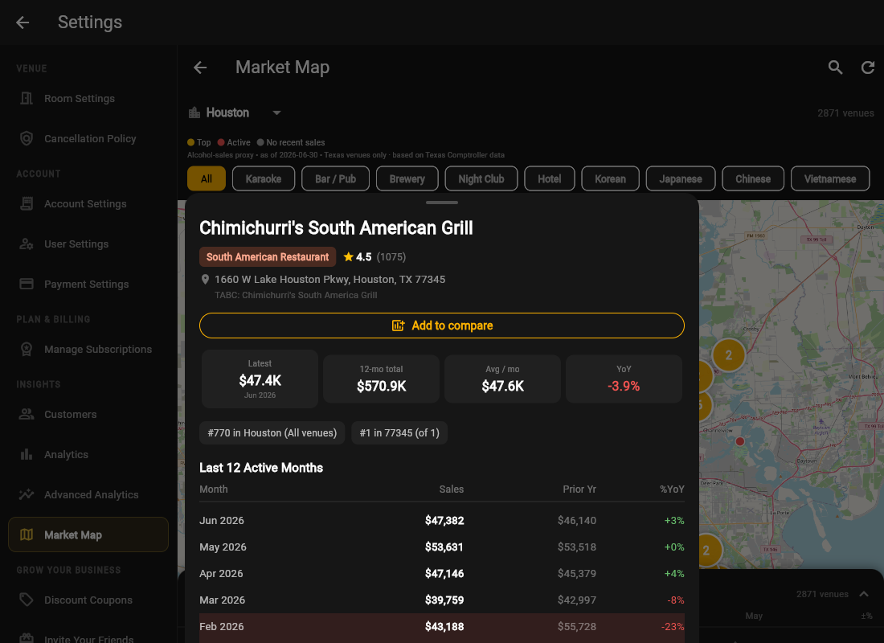Filter venues by Korean
The height and width of the screenshot is (643, 884).
pos(610,178)
